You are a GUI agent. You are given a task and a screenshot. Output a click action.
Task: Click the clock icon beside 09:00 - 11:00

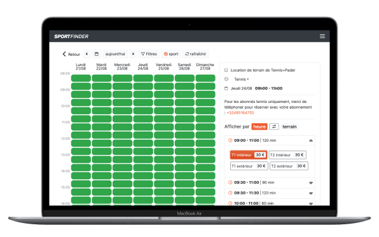[230, 140]
